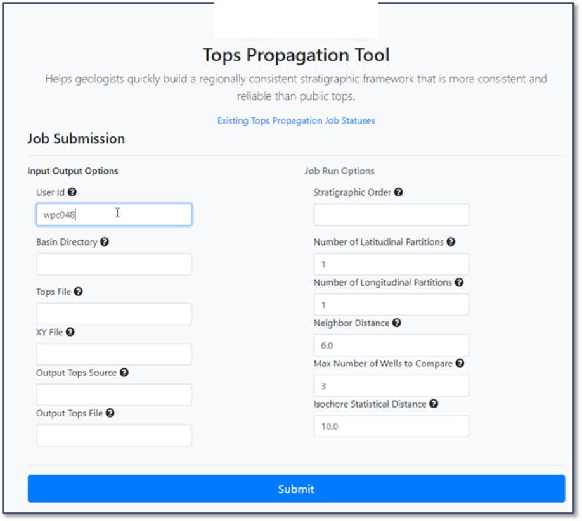Image resolution: width=582 pixels, height=521 pixels.
Task: Click the help icon beside Basin Directory
Action: [104, 242]
